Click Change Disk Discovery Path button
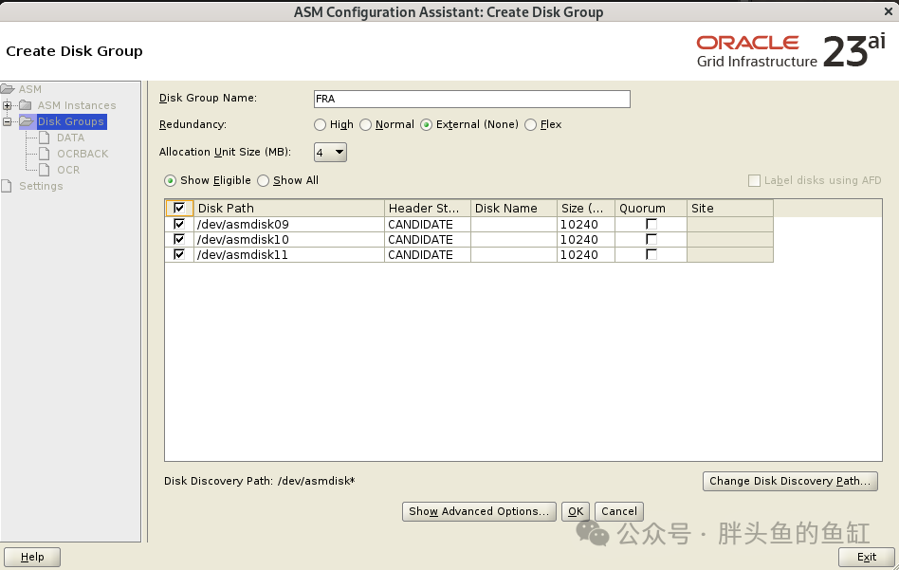Viewport: 899px width, 570px height. [790, 481]
